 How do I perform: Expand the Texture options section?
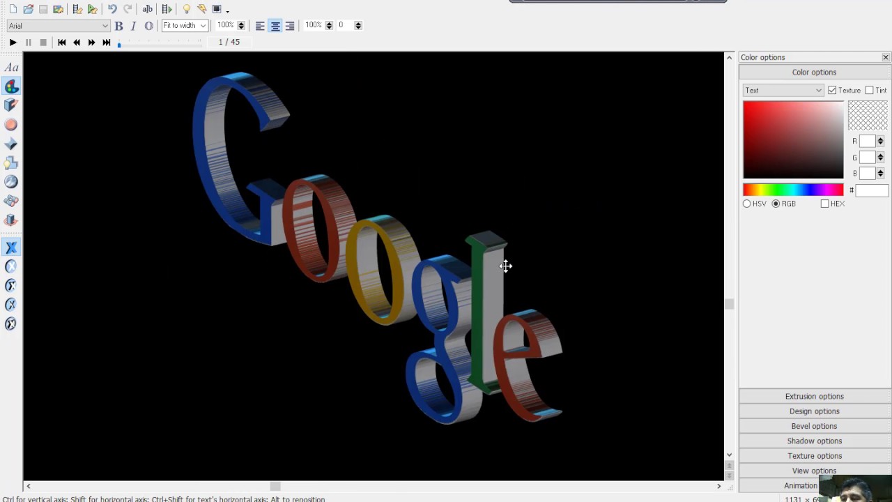(814, 456)
